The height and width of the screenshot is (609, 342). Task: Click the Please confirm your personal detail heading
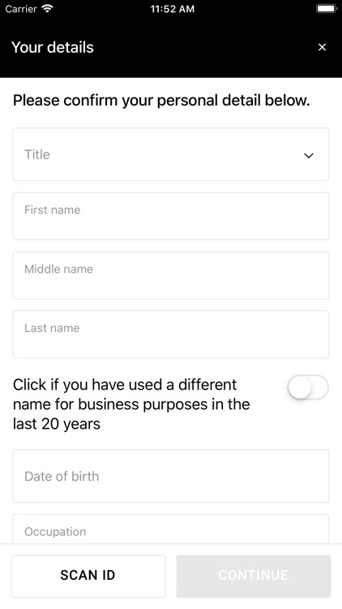tap(162, 101)
